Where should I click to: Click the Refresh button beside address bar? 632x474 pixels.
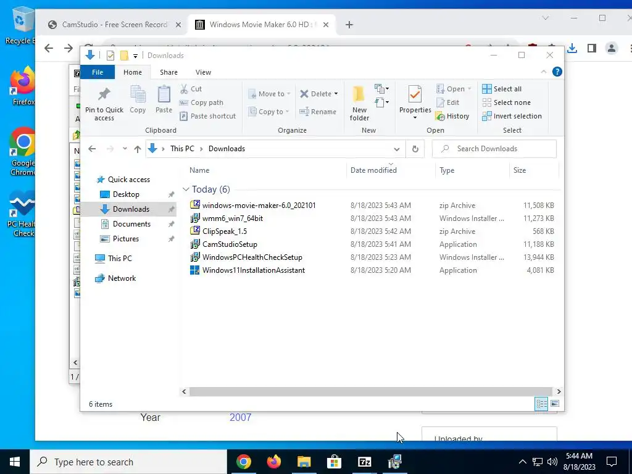click(x=415, y=149)
